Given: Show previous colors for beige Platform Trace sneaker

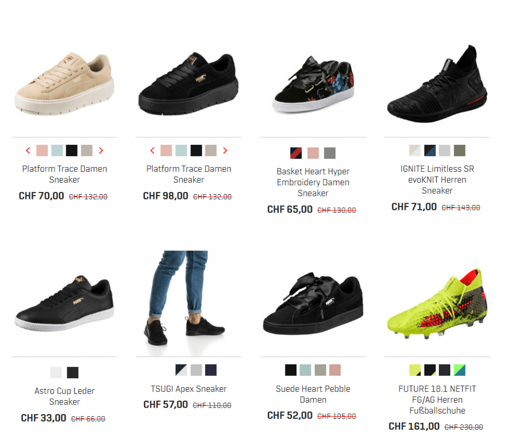Looking at the screenshot, I should click(x=28, y=150).
